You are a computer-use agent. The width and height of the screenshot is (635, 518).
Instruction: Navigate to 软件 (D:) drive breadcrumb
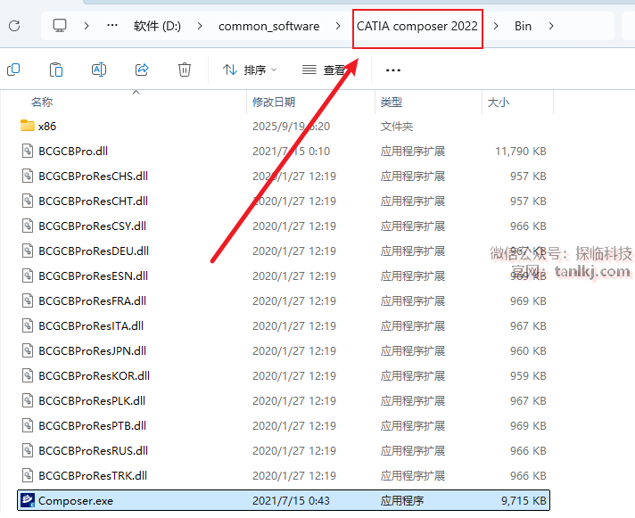click(157, 27)
